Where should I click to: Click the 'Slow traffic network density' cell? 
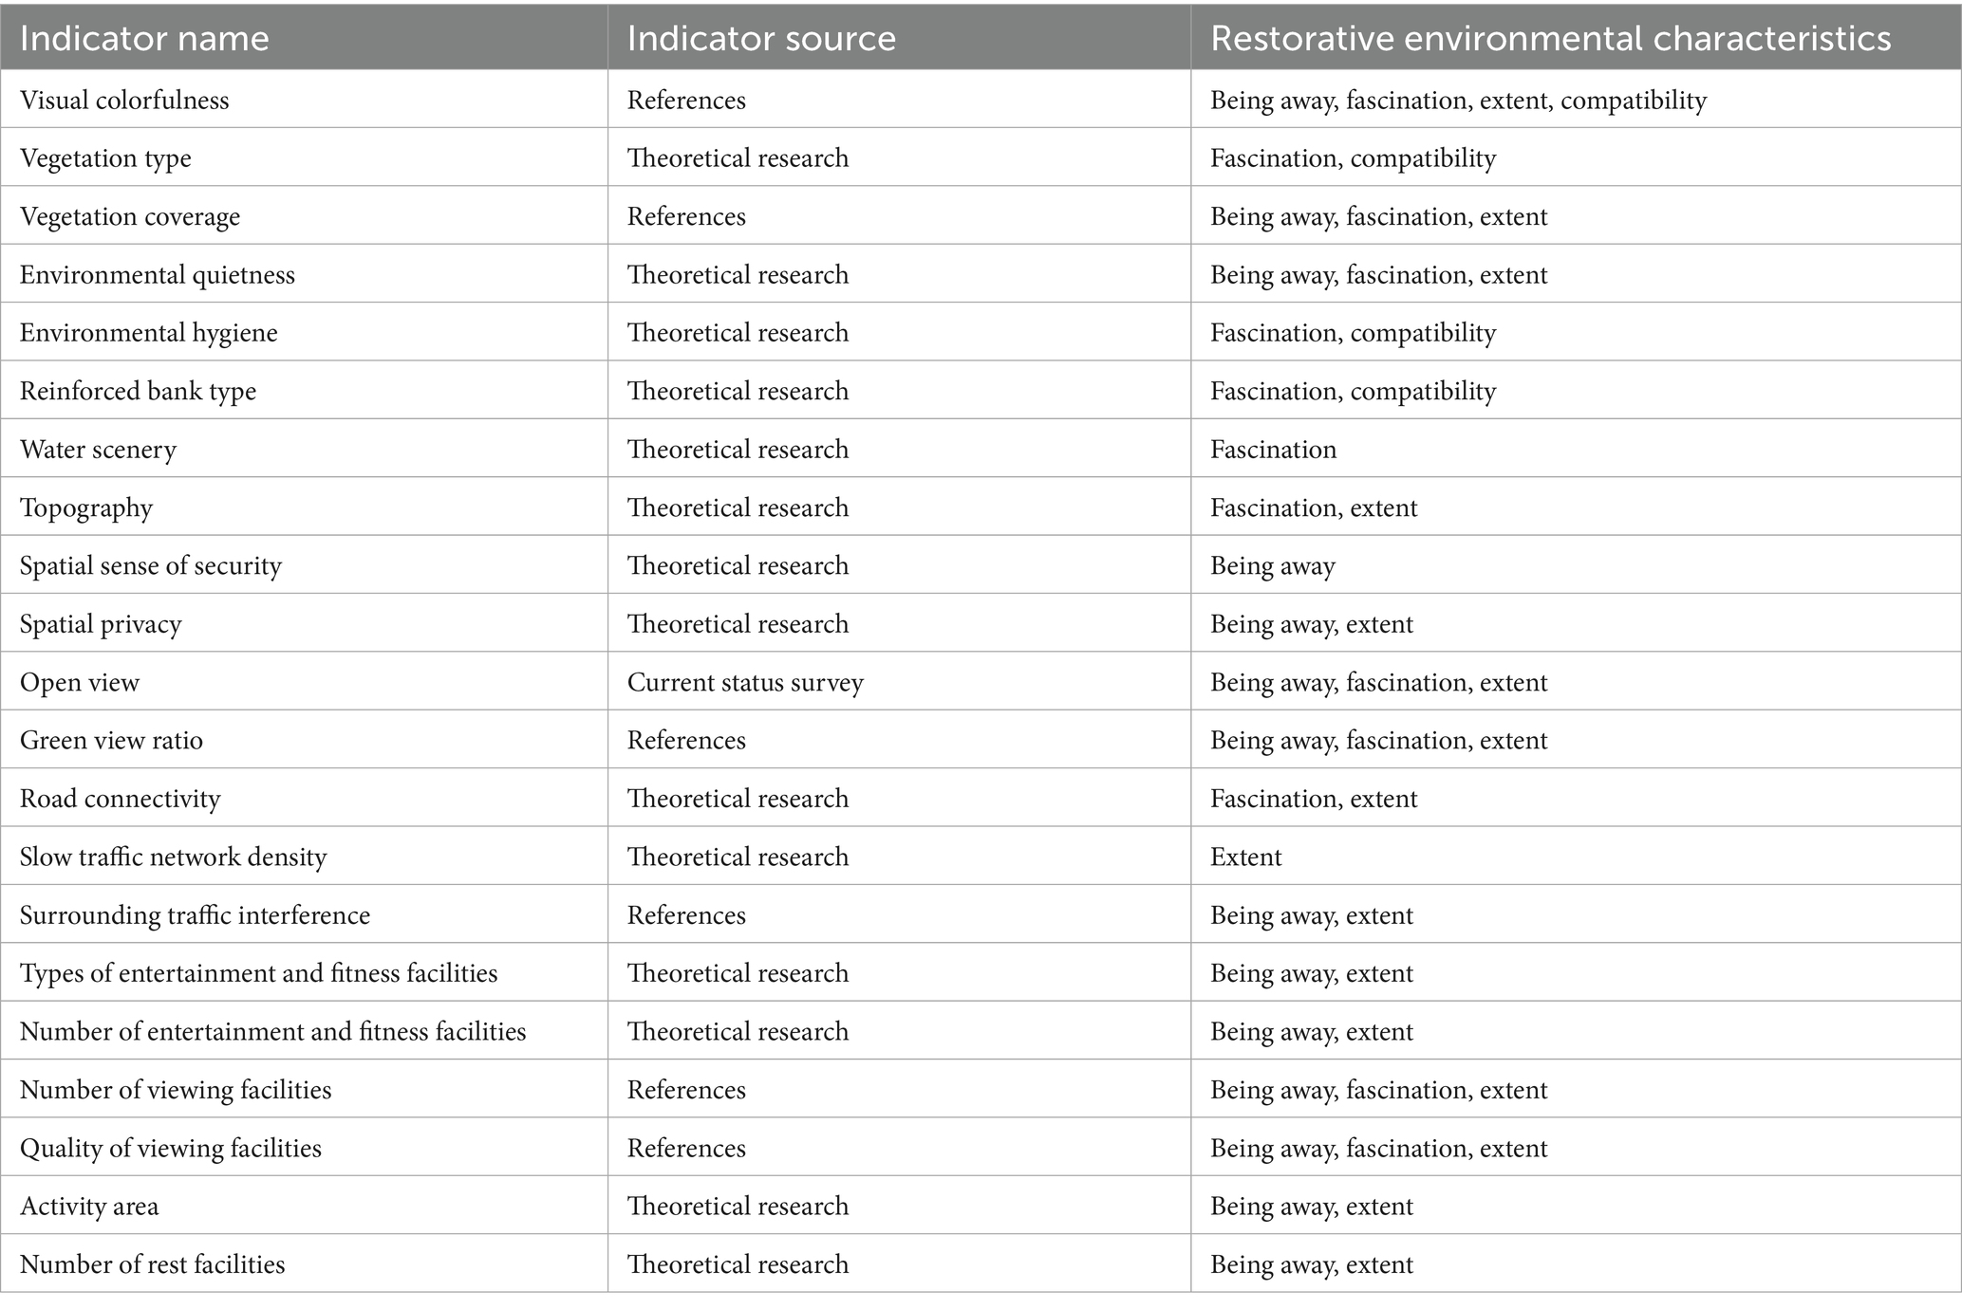tap(173, 857)
